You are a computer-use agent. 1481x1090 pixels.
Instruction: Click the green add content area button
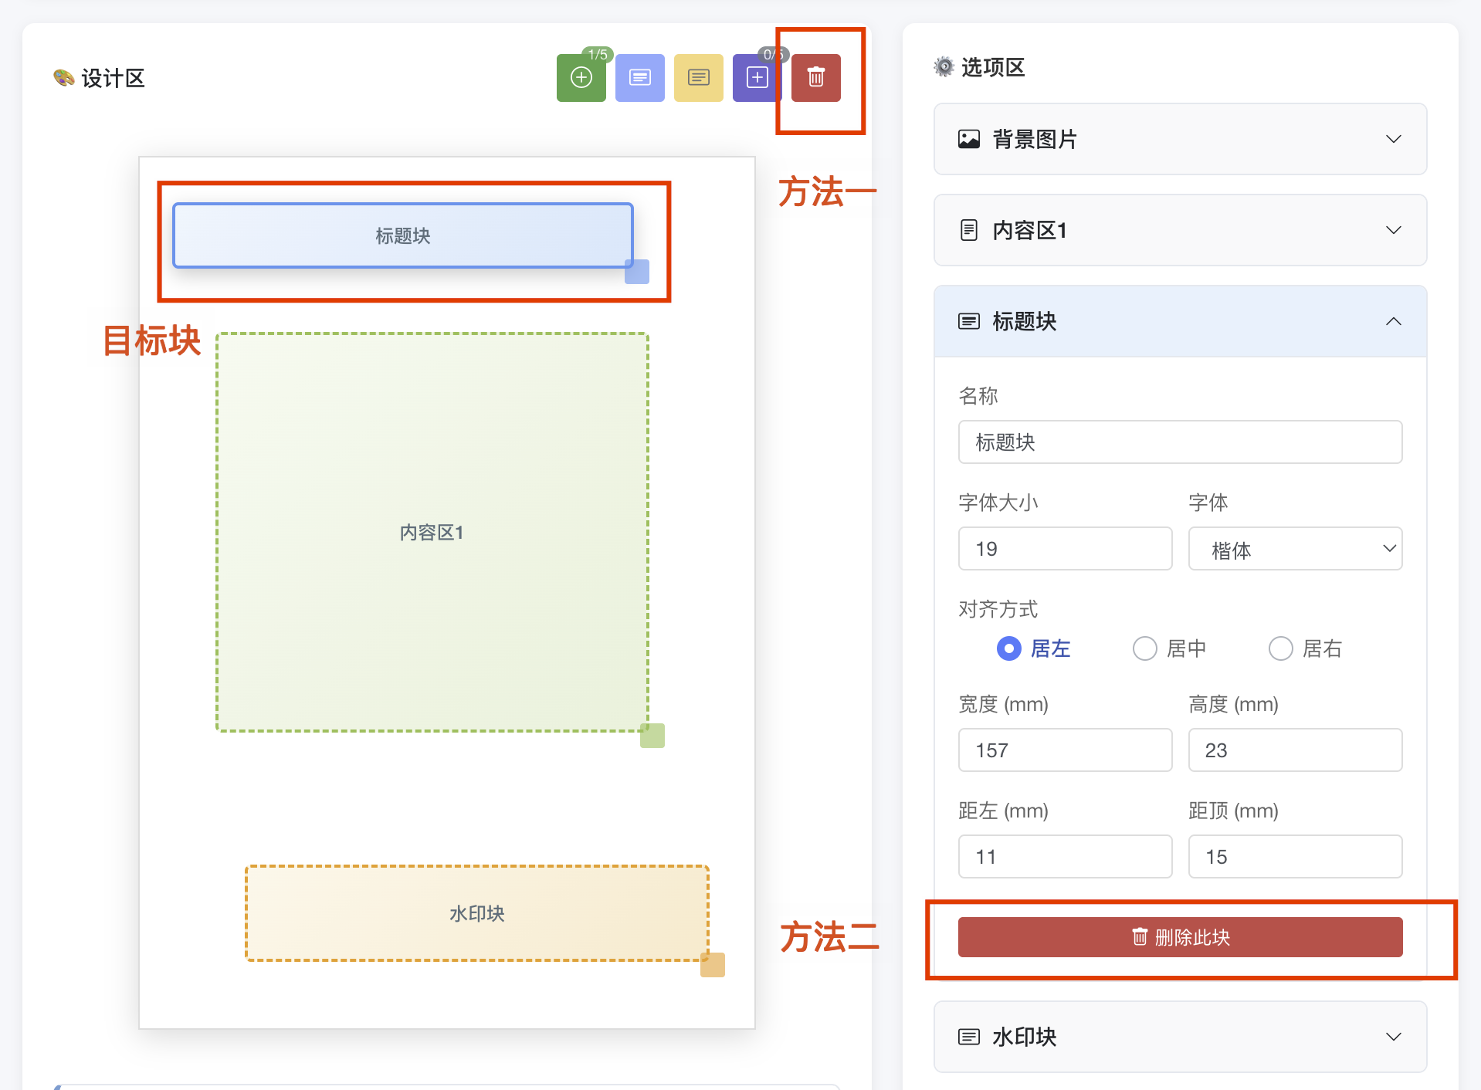tap(581, 78)
